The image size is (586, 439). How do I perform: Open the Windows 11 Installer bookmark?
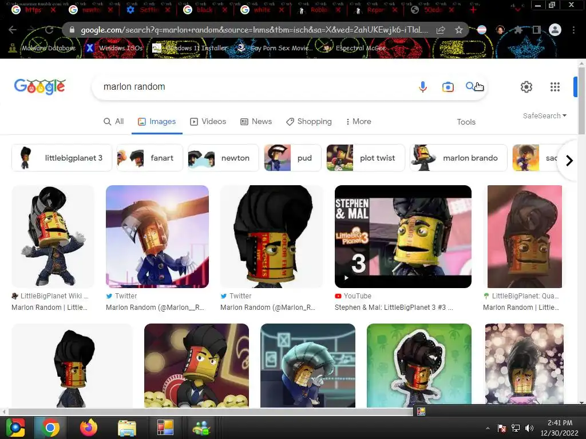click(189, 48)
